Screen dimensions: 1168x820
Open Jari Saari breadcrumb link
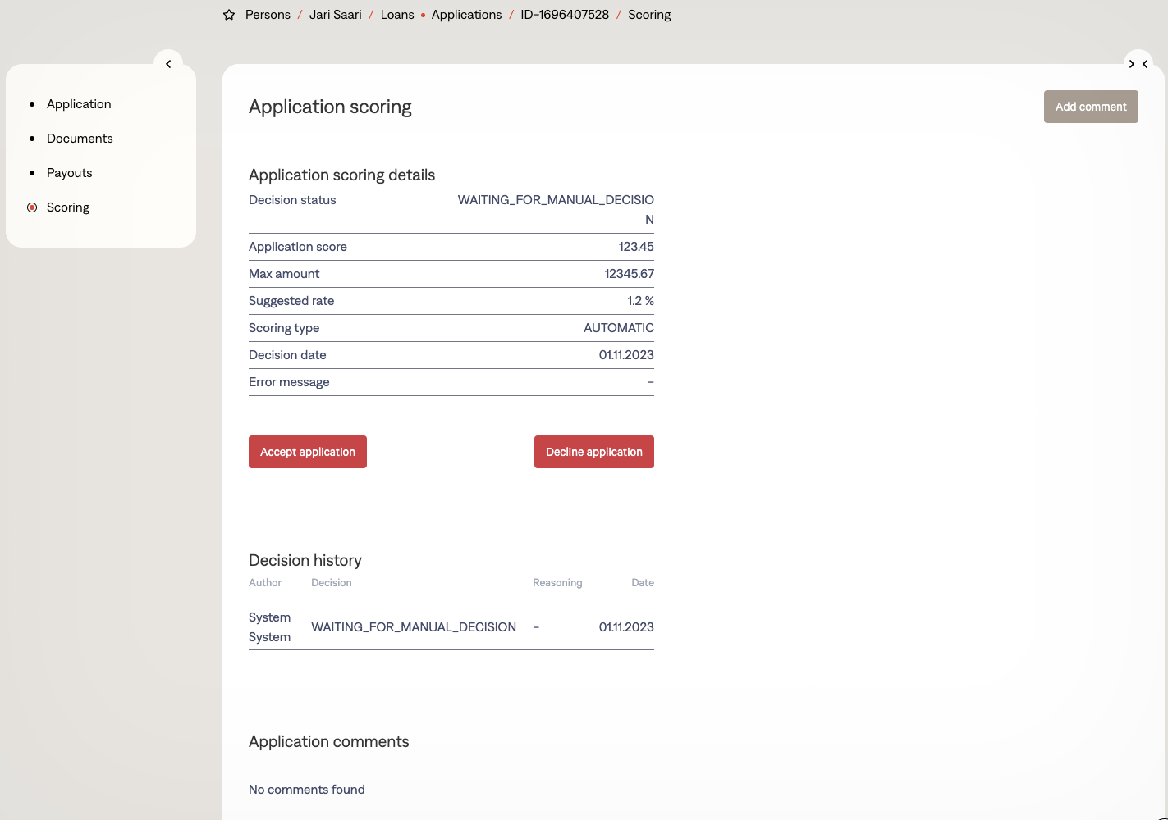coord(335,15)
